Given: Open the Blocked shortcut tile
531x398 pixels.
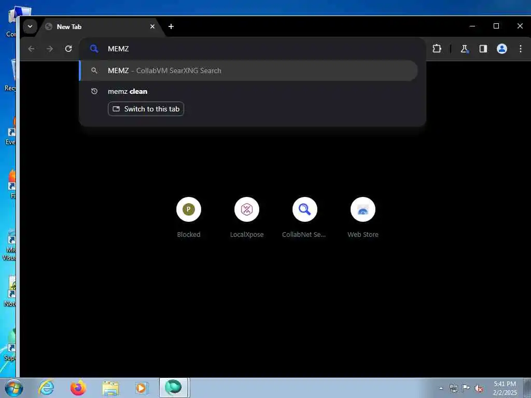Looking at the screenshot, I should click(x=189, y=217).
